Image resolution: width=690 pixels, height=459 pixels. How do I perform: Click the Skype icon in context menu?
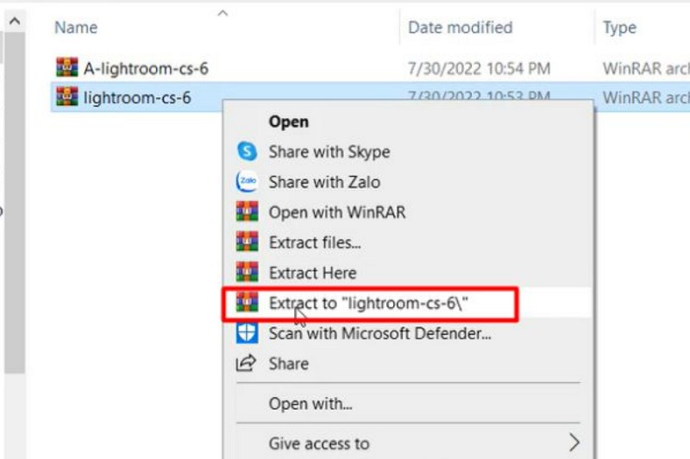(x=247, y=152)
